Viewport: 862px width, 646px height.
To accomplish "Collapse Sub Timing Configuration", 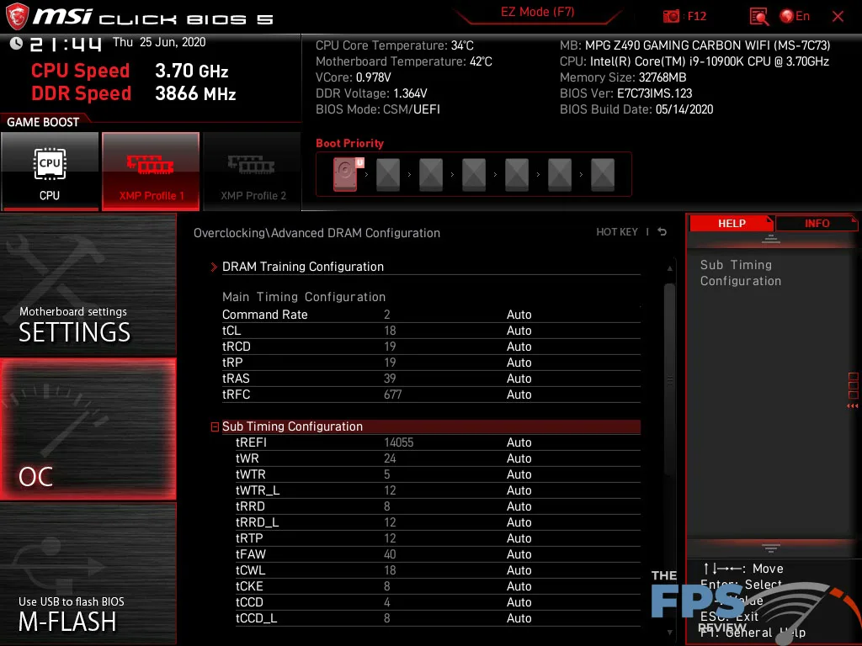I will (215, 426).
